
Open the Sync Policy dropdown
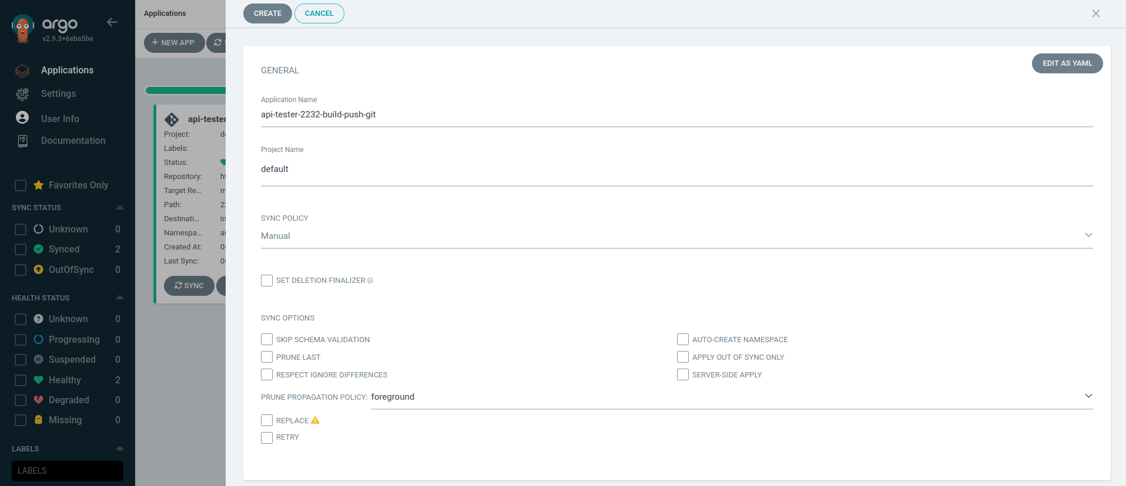tap(676, 236)
